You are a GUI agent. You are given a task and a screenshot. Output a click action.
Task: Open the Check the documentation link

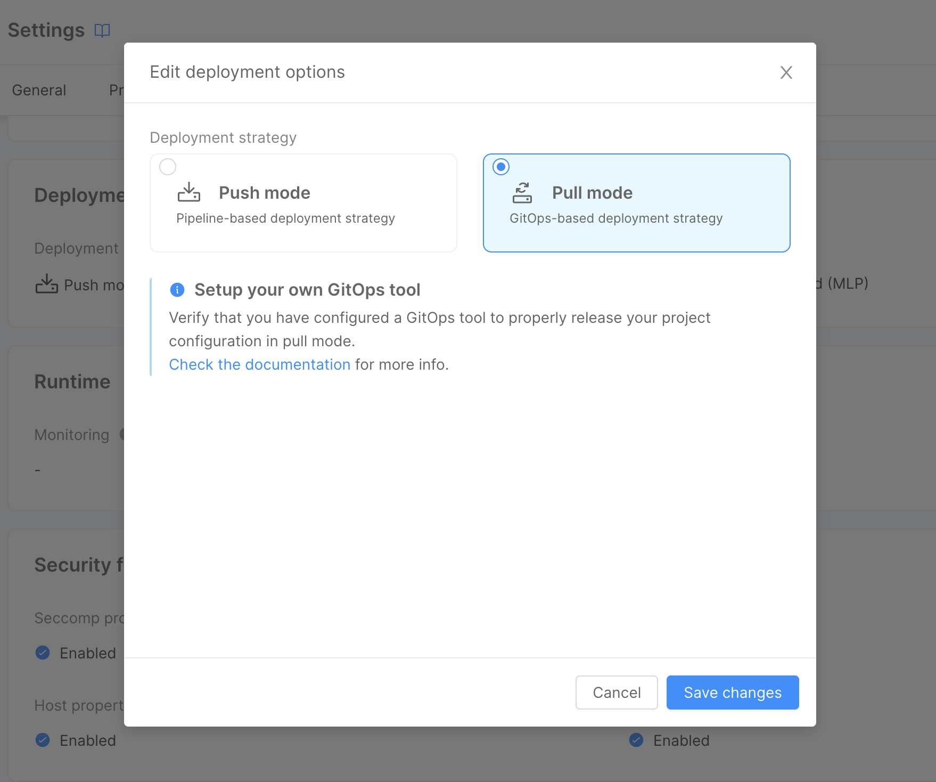(x=259, y=364)
